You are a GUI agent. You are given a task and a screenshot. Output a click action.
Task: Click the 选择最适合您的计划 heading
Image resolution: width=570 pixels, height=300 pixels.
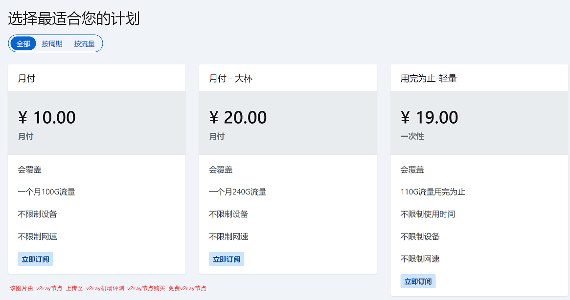[x=74, y=19]
